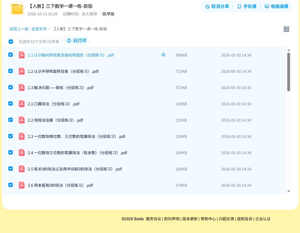This screenshot has height=233, width=300.
Task: Click 电脑端看 view on computer button
Action: click(x=276, y=6)
